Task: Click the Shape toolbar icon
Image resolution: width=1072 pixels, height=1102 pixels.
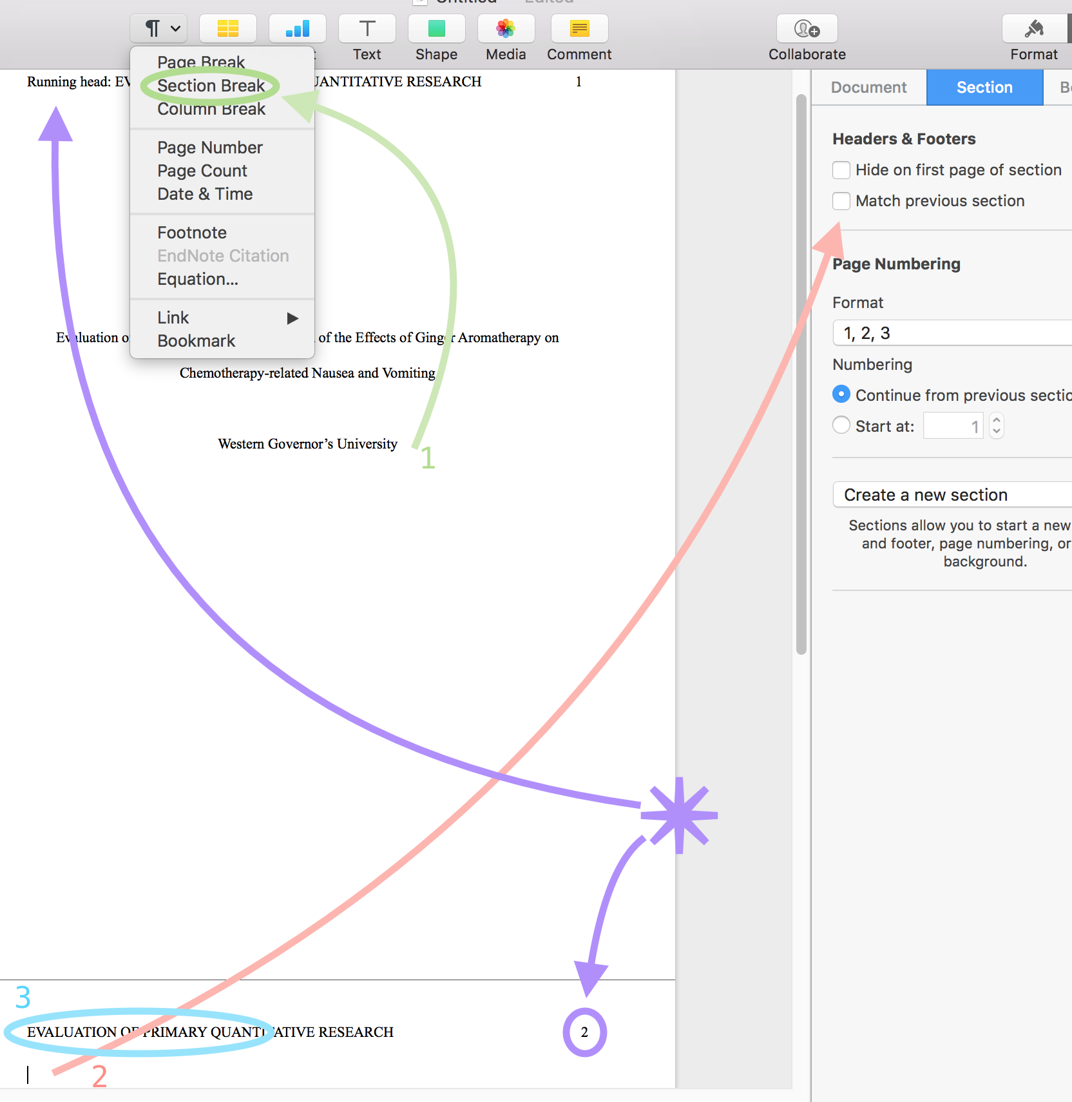Action: click(x=437, y=28)
